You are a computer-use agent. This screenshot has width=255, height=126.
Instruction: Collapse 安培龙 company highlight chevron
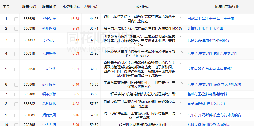click(181, 37)
